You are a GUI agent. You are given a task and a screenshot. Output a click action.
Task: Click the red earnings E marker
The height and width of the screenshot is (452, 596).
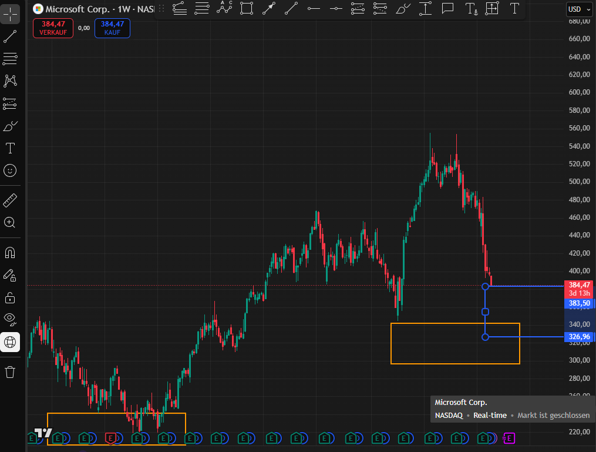110,438
